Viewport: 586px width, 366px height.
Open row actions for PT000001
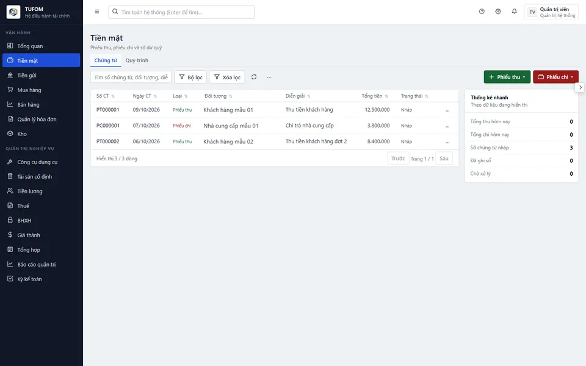[x=447, y=110]
